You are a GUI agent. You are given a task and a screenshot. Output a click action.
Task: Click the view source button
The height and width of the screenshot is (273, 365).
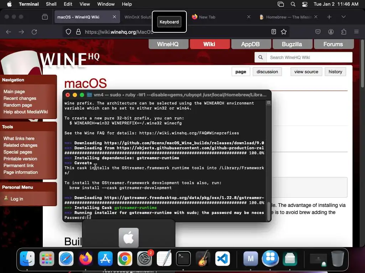click(x=306, y=72)
